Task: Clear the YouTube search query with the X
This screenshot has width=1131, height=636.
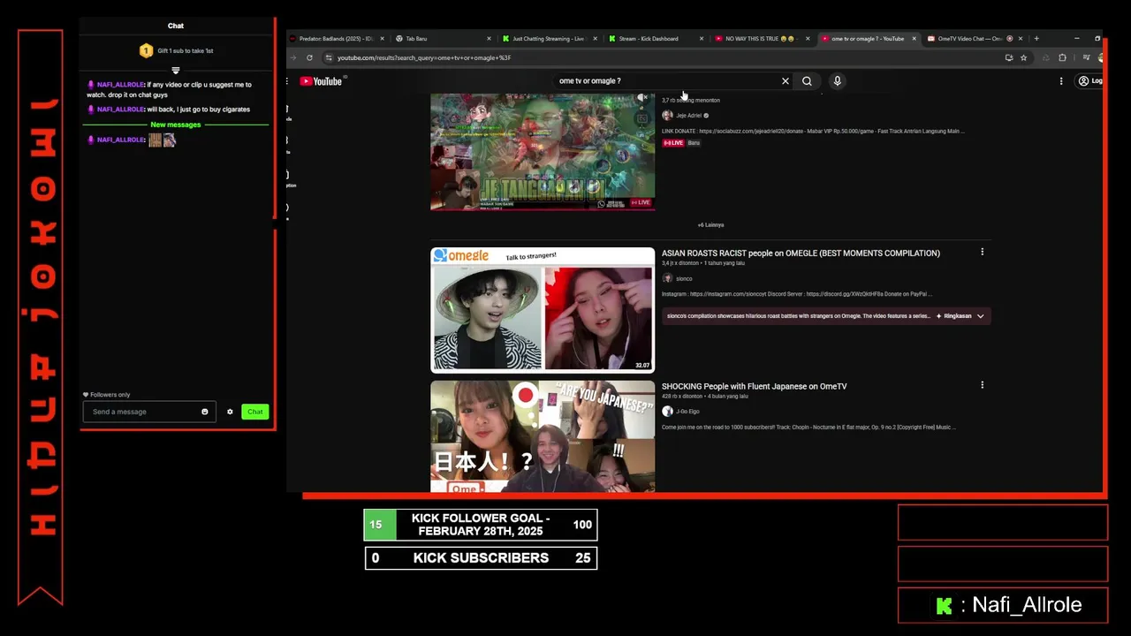Action: click(x=785, y=81)
